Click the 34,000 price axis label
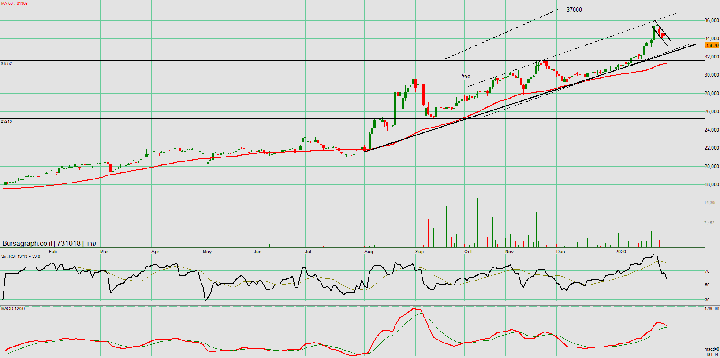Screen dimensions: 720x358 pos(712,38)
